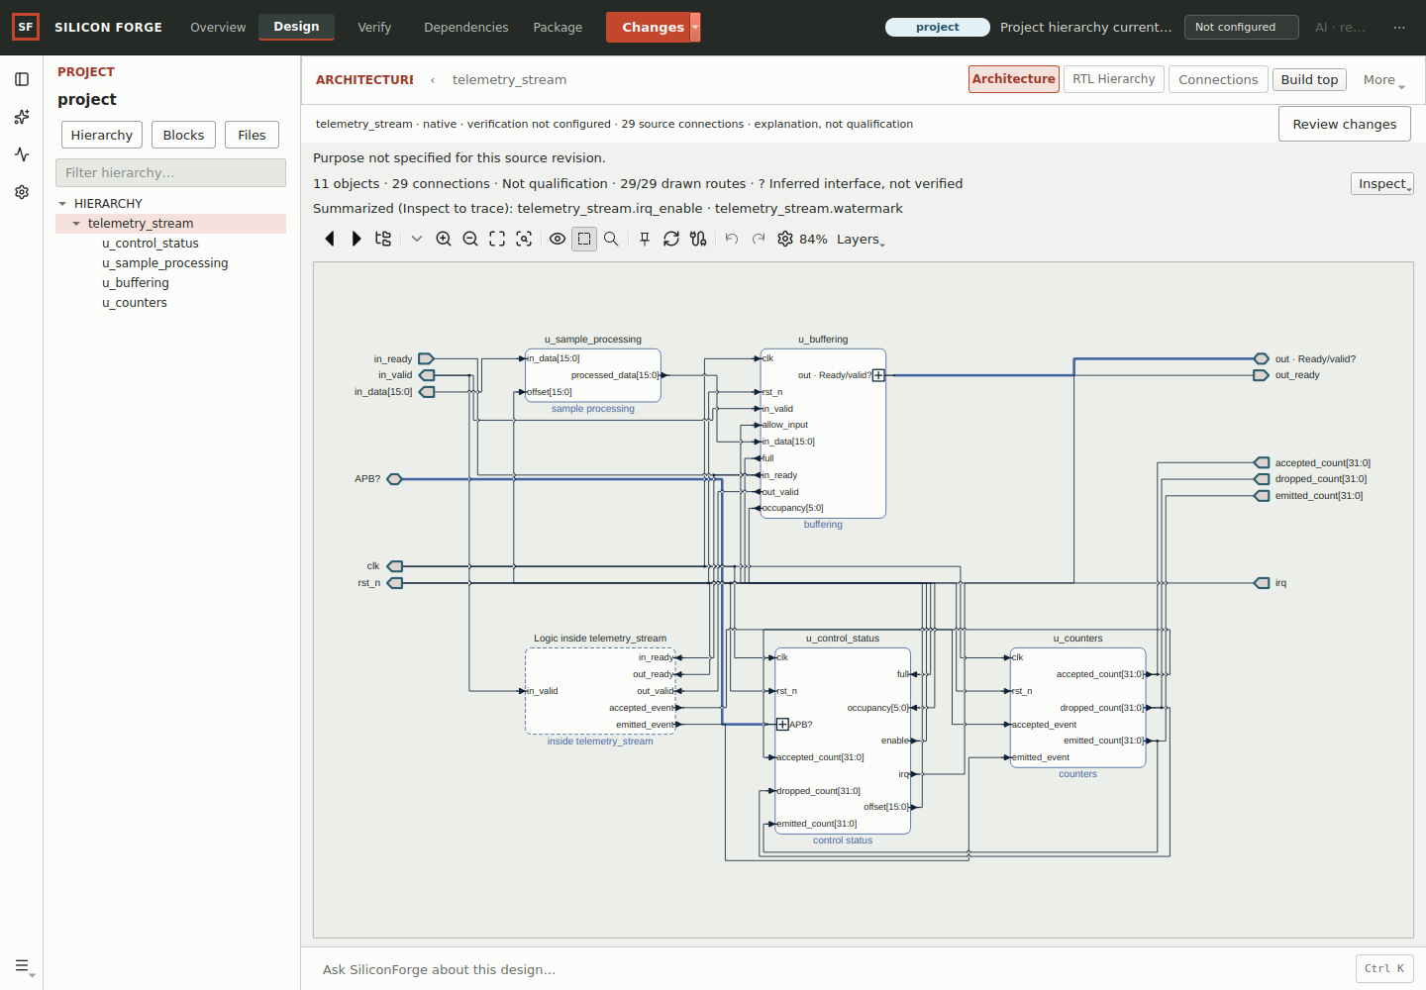Select the RTL Hierarchy view tab
Image resolution: width=1426 pixels, height=990 pixels.
coord(1113,79)
